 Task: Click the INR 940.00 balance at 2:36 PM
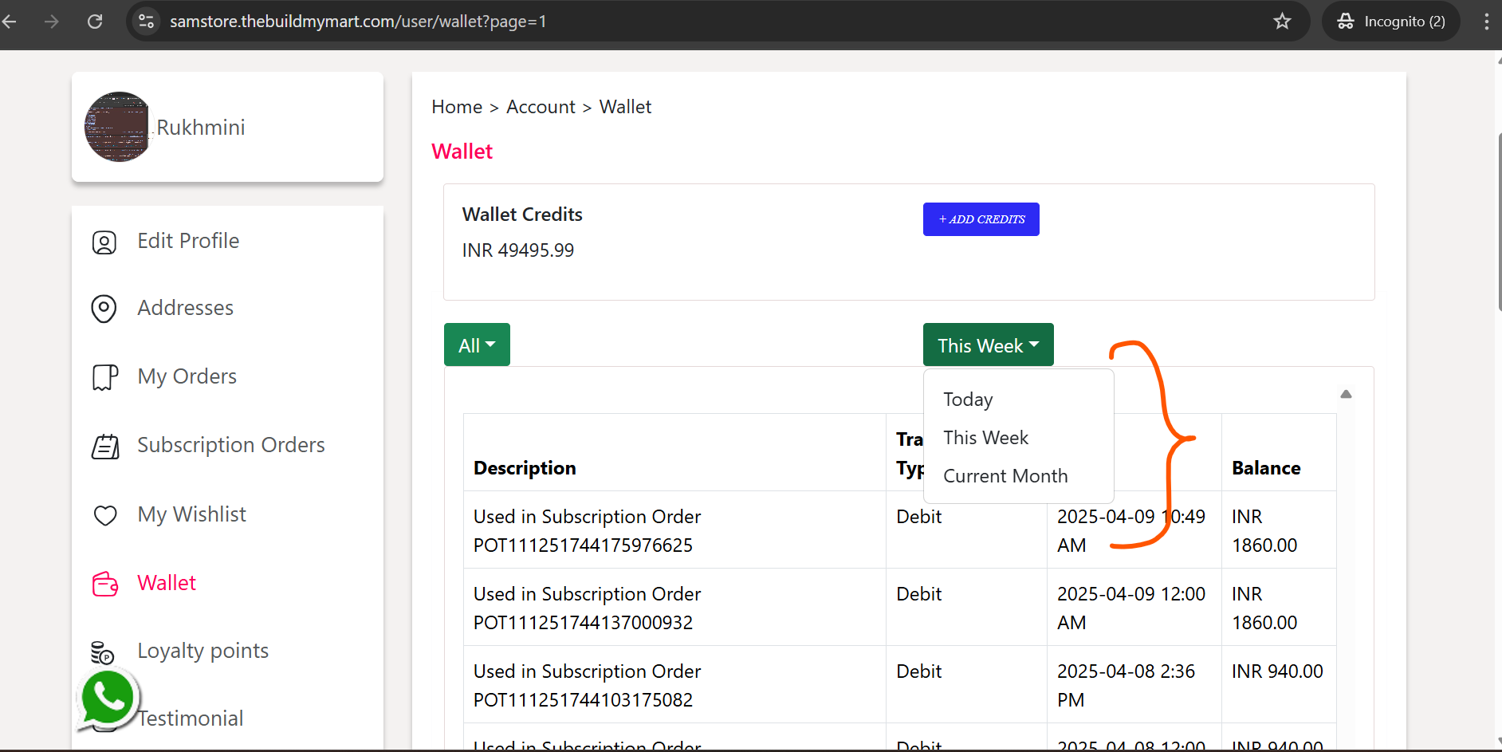click(1277, 671)
